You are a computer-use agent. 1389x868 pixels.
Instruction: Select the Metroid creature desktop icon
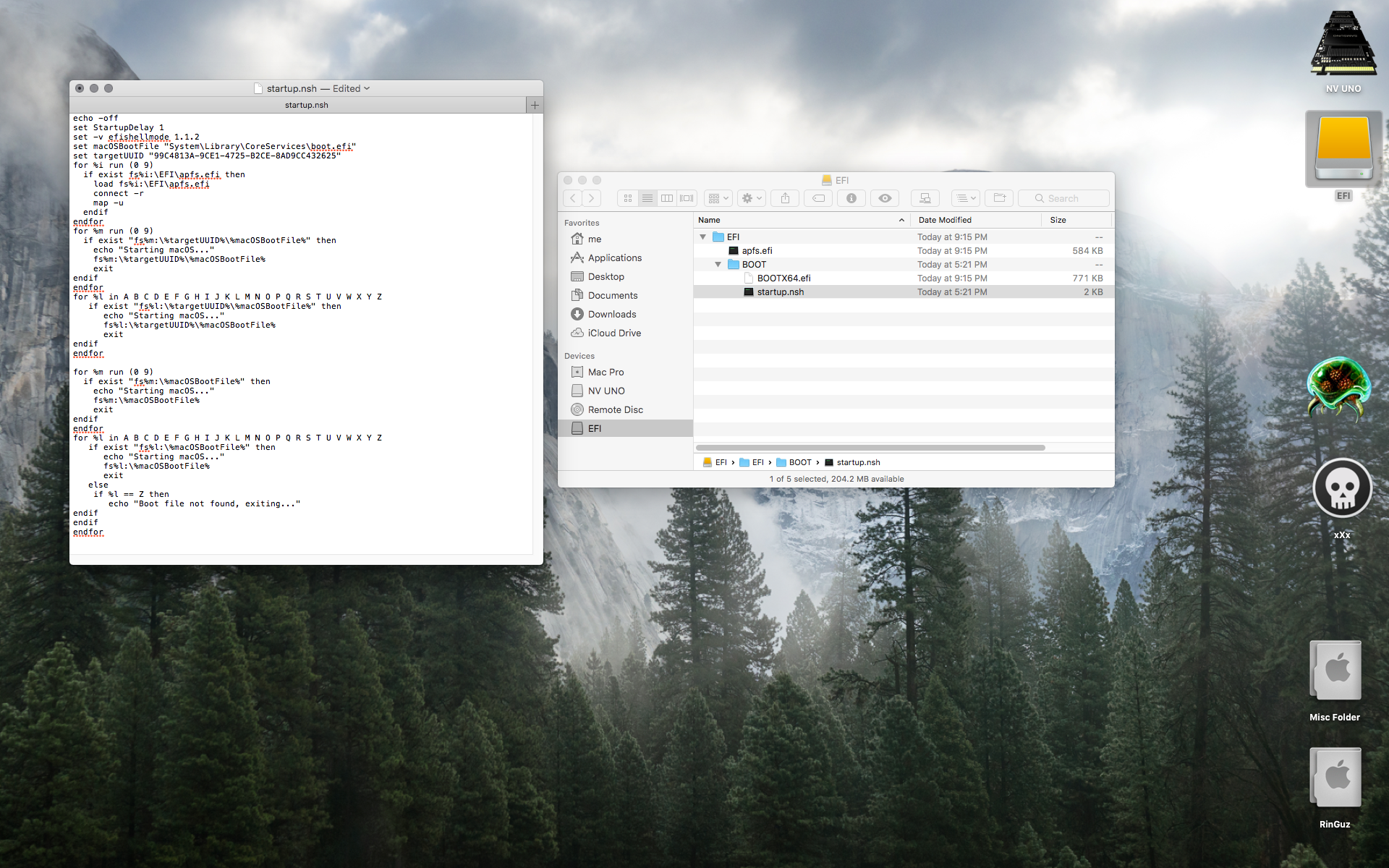1338,389
